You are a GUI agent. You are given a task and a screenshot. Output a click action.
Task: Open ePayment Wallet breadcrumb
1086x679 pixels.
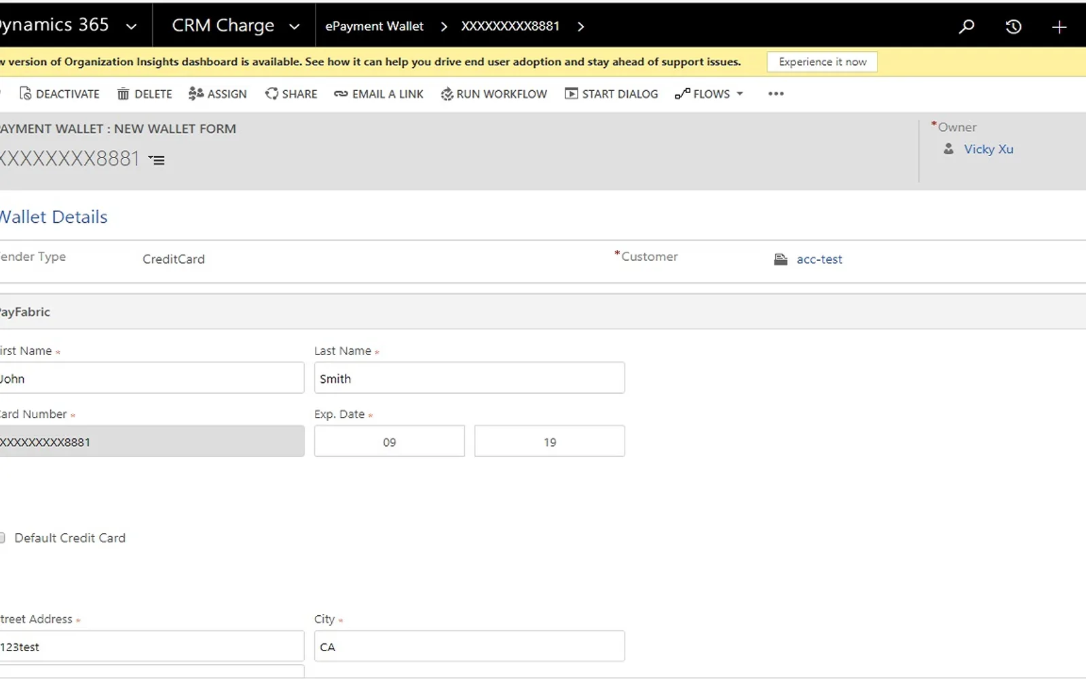(x=374, y=26)
